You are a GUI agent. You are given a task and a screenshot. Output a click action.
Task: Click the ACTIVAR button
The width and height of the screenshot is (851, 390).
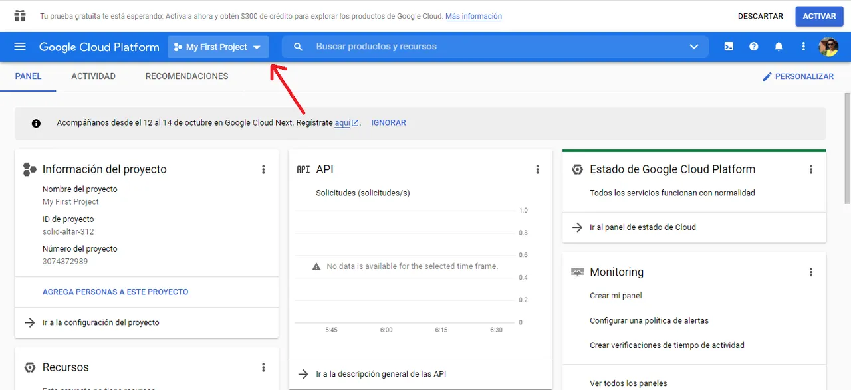[819, 16]
